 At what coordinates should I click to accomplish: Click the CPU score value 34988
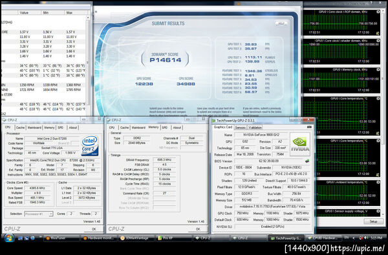point(186,84)
